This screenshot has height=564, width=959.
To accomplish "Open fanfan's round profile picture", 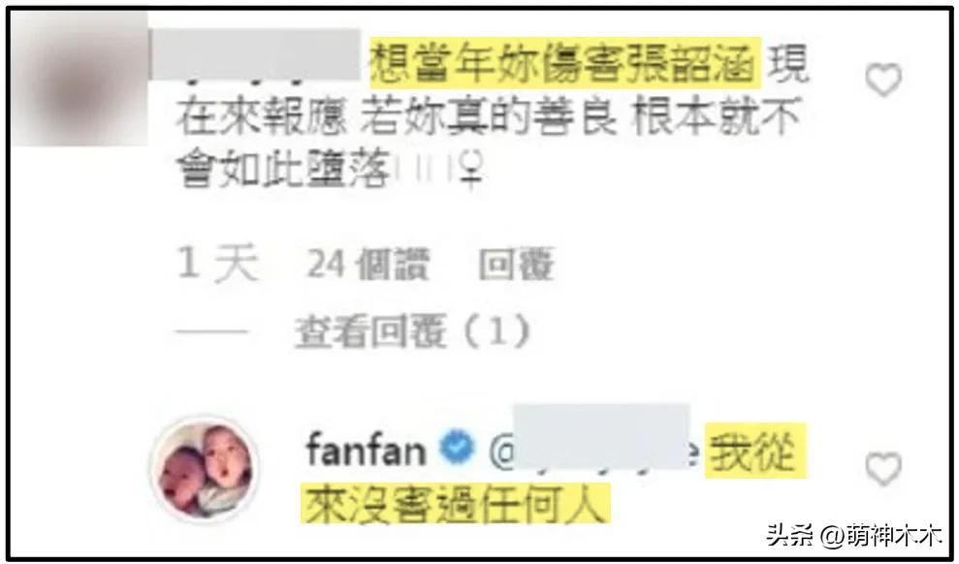I will [x=206, y=471].
